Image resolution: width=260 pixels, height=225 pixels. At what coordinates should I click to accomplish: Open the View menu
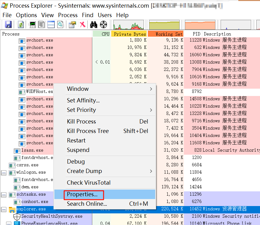point(47,15)
